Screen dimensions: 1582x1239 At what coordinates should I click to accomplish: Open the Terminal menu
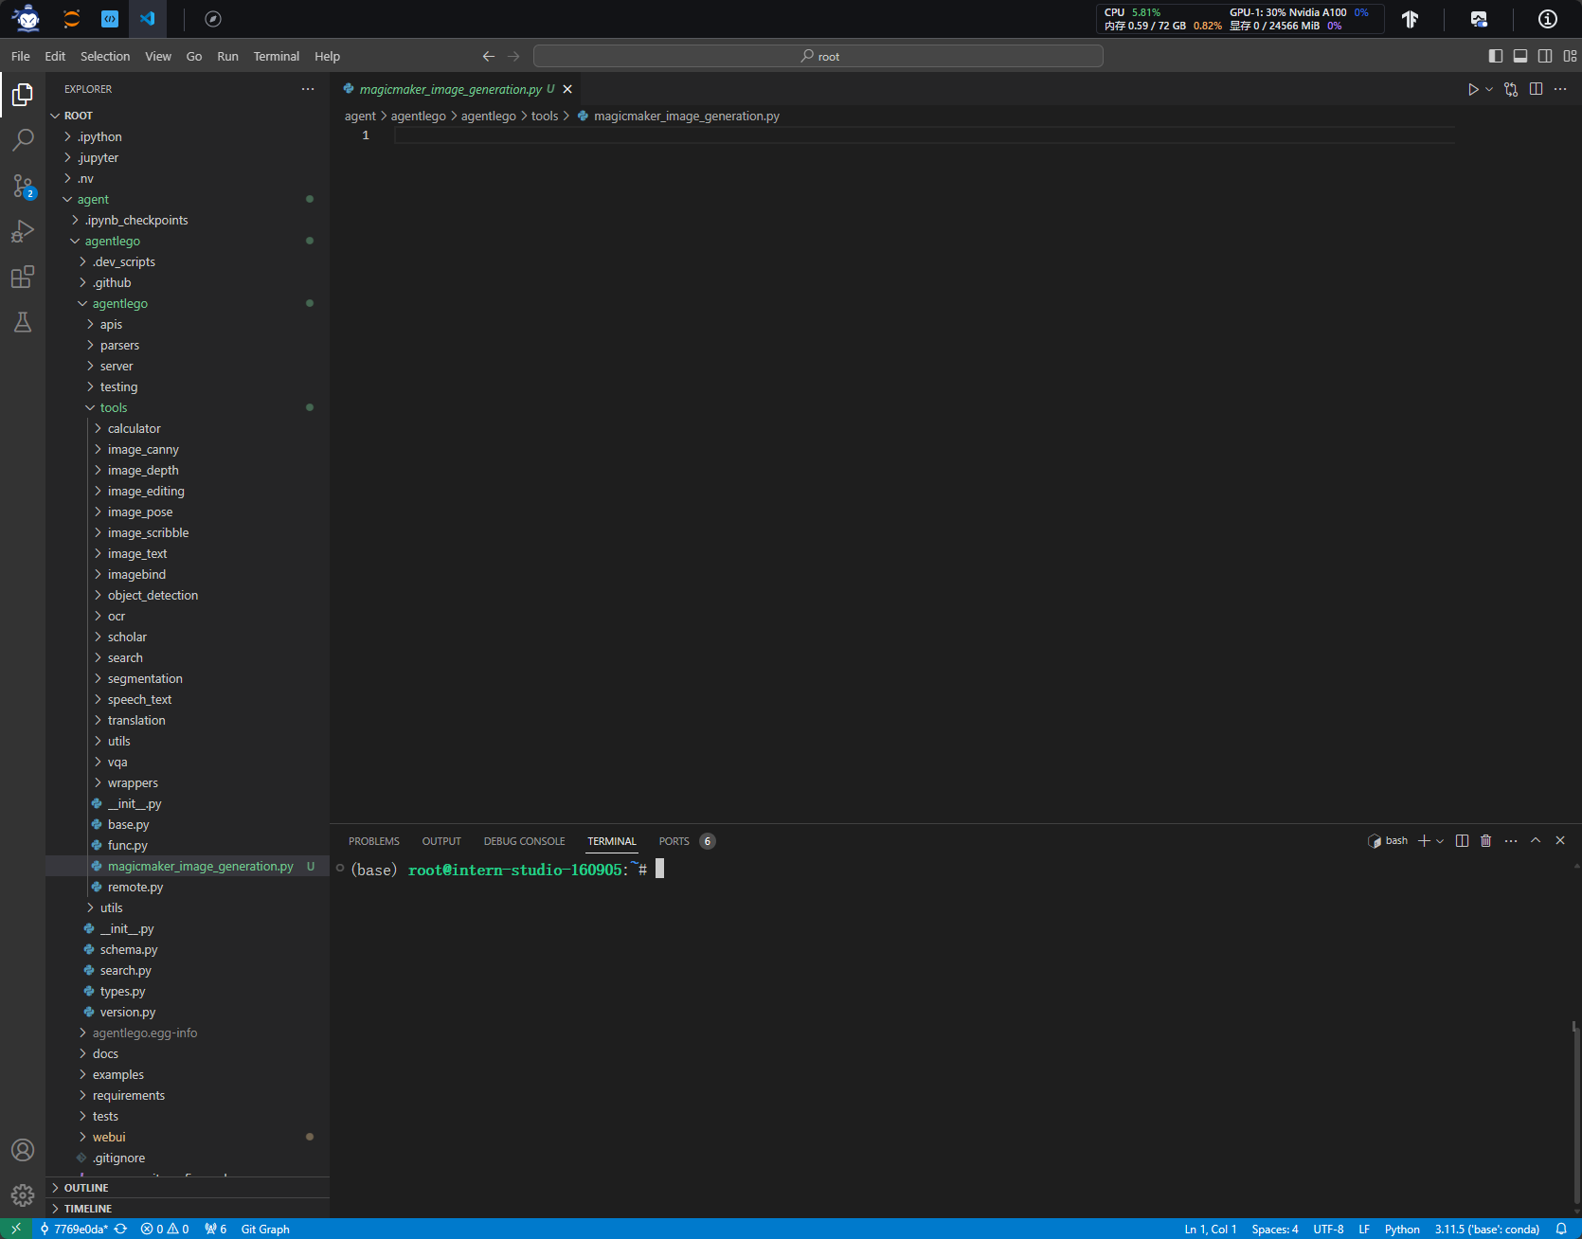point(277,57)
